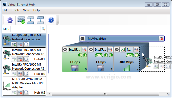Show info for NETGEAR WNA3100M adapter

tap(26, 92)
